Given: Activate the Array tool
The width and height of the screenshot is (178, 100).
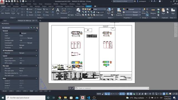Looking at the screenshot, I should point(46,15).
